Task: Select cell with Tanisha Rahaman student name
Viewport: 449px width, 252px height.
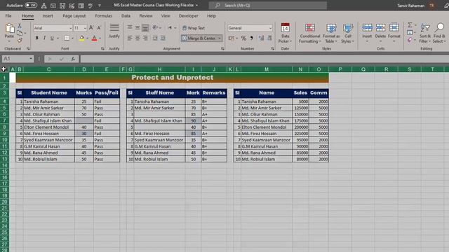Action: [48, 101]
